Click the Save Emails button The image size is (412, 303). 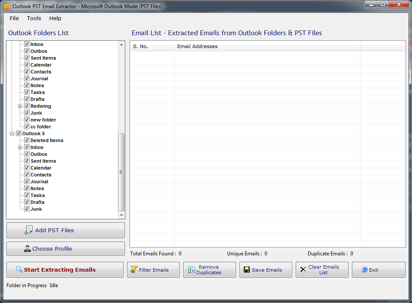(x=266, y=270)
